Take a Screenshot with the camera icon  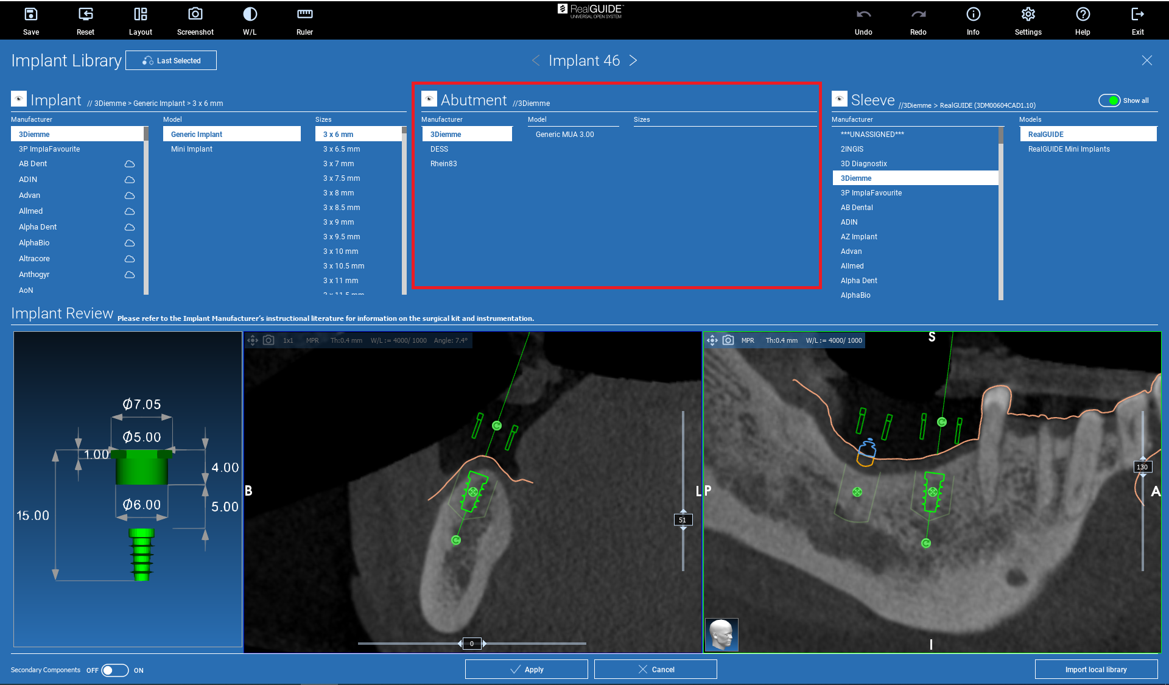click(195, 15)
